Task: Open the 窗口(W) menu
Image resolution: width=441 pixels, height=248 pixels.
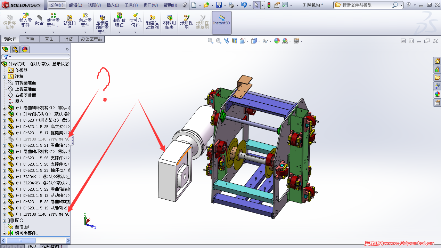Action: click(150, 5)
